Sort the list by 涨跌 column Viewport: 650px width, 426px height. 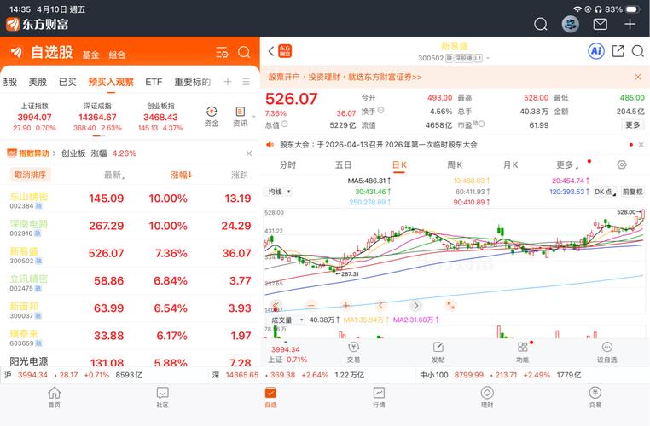pos(241,175)
